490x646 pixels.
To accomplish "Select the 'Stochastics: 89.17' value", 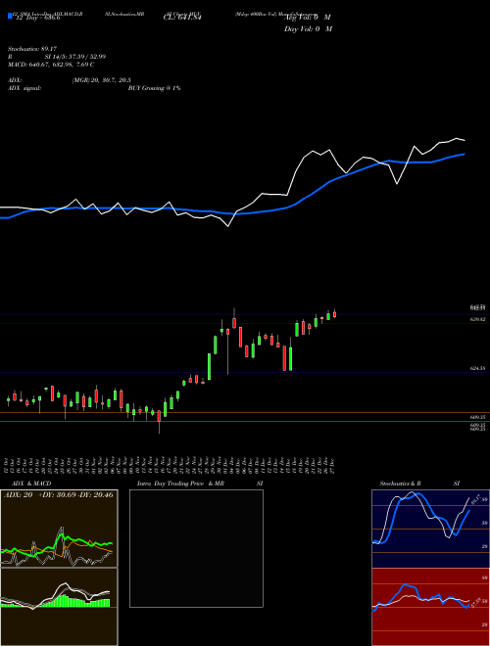I will point(32,49).
